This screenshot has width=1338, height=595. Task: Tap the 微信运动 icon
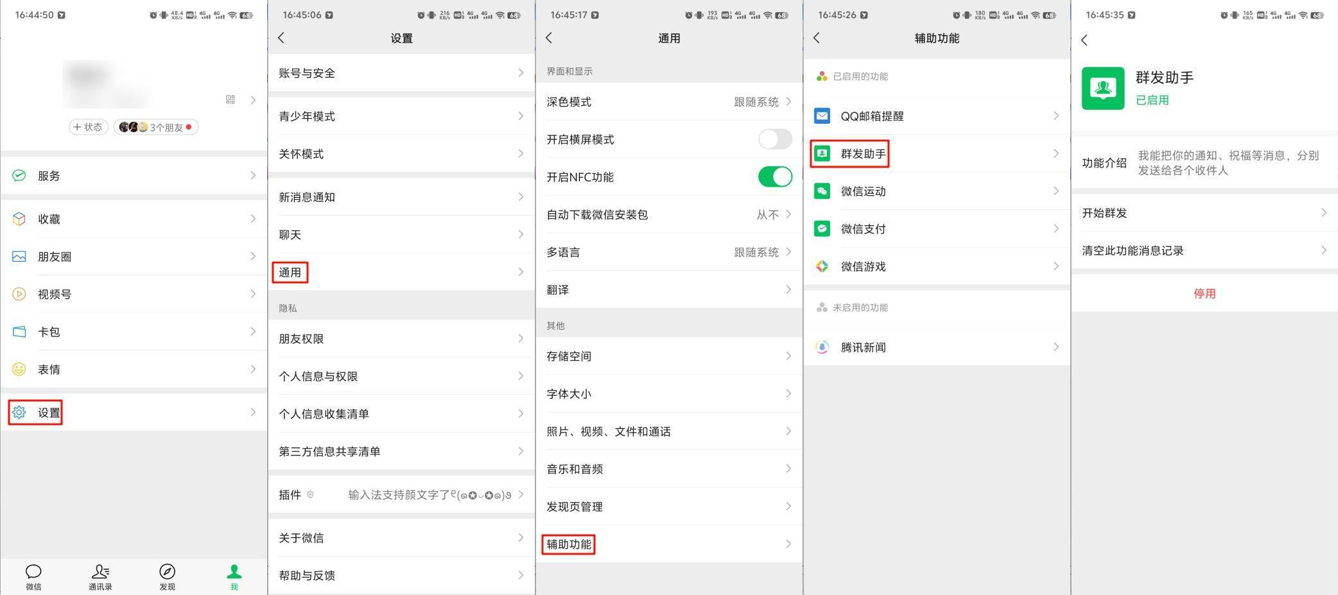coord(822,191)
